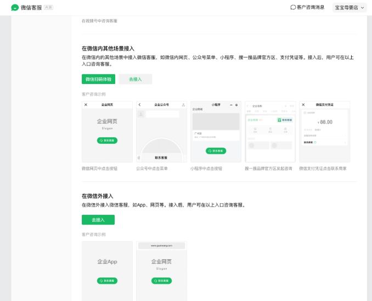
Task: Select caption 微信网页中点击按钮
Action: (x=100, y=169)
